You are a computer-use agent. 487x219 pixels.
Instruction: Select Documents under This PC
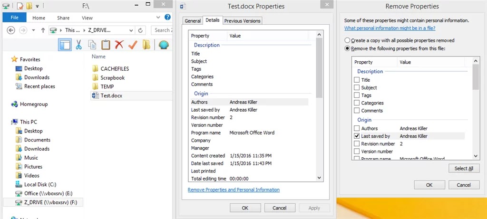coord(37,140)
